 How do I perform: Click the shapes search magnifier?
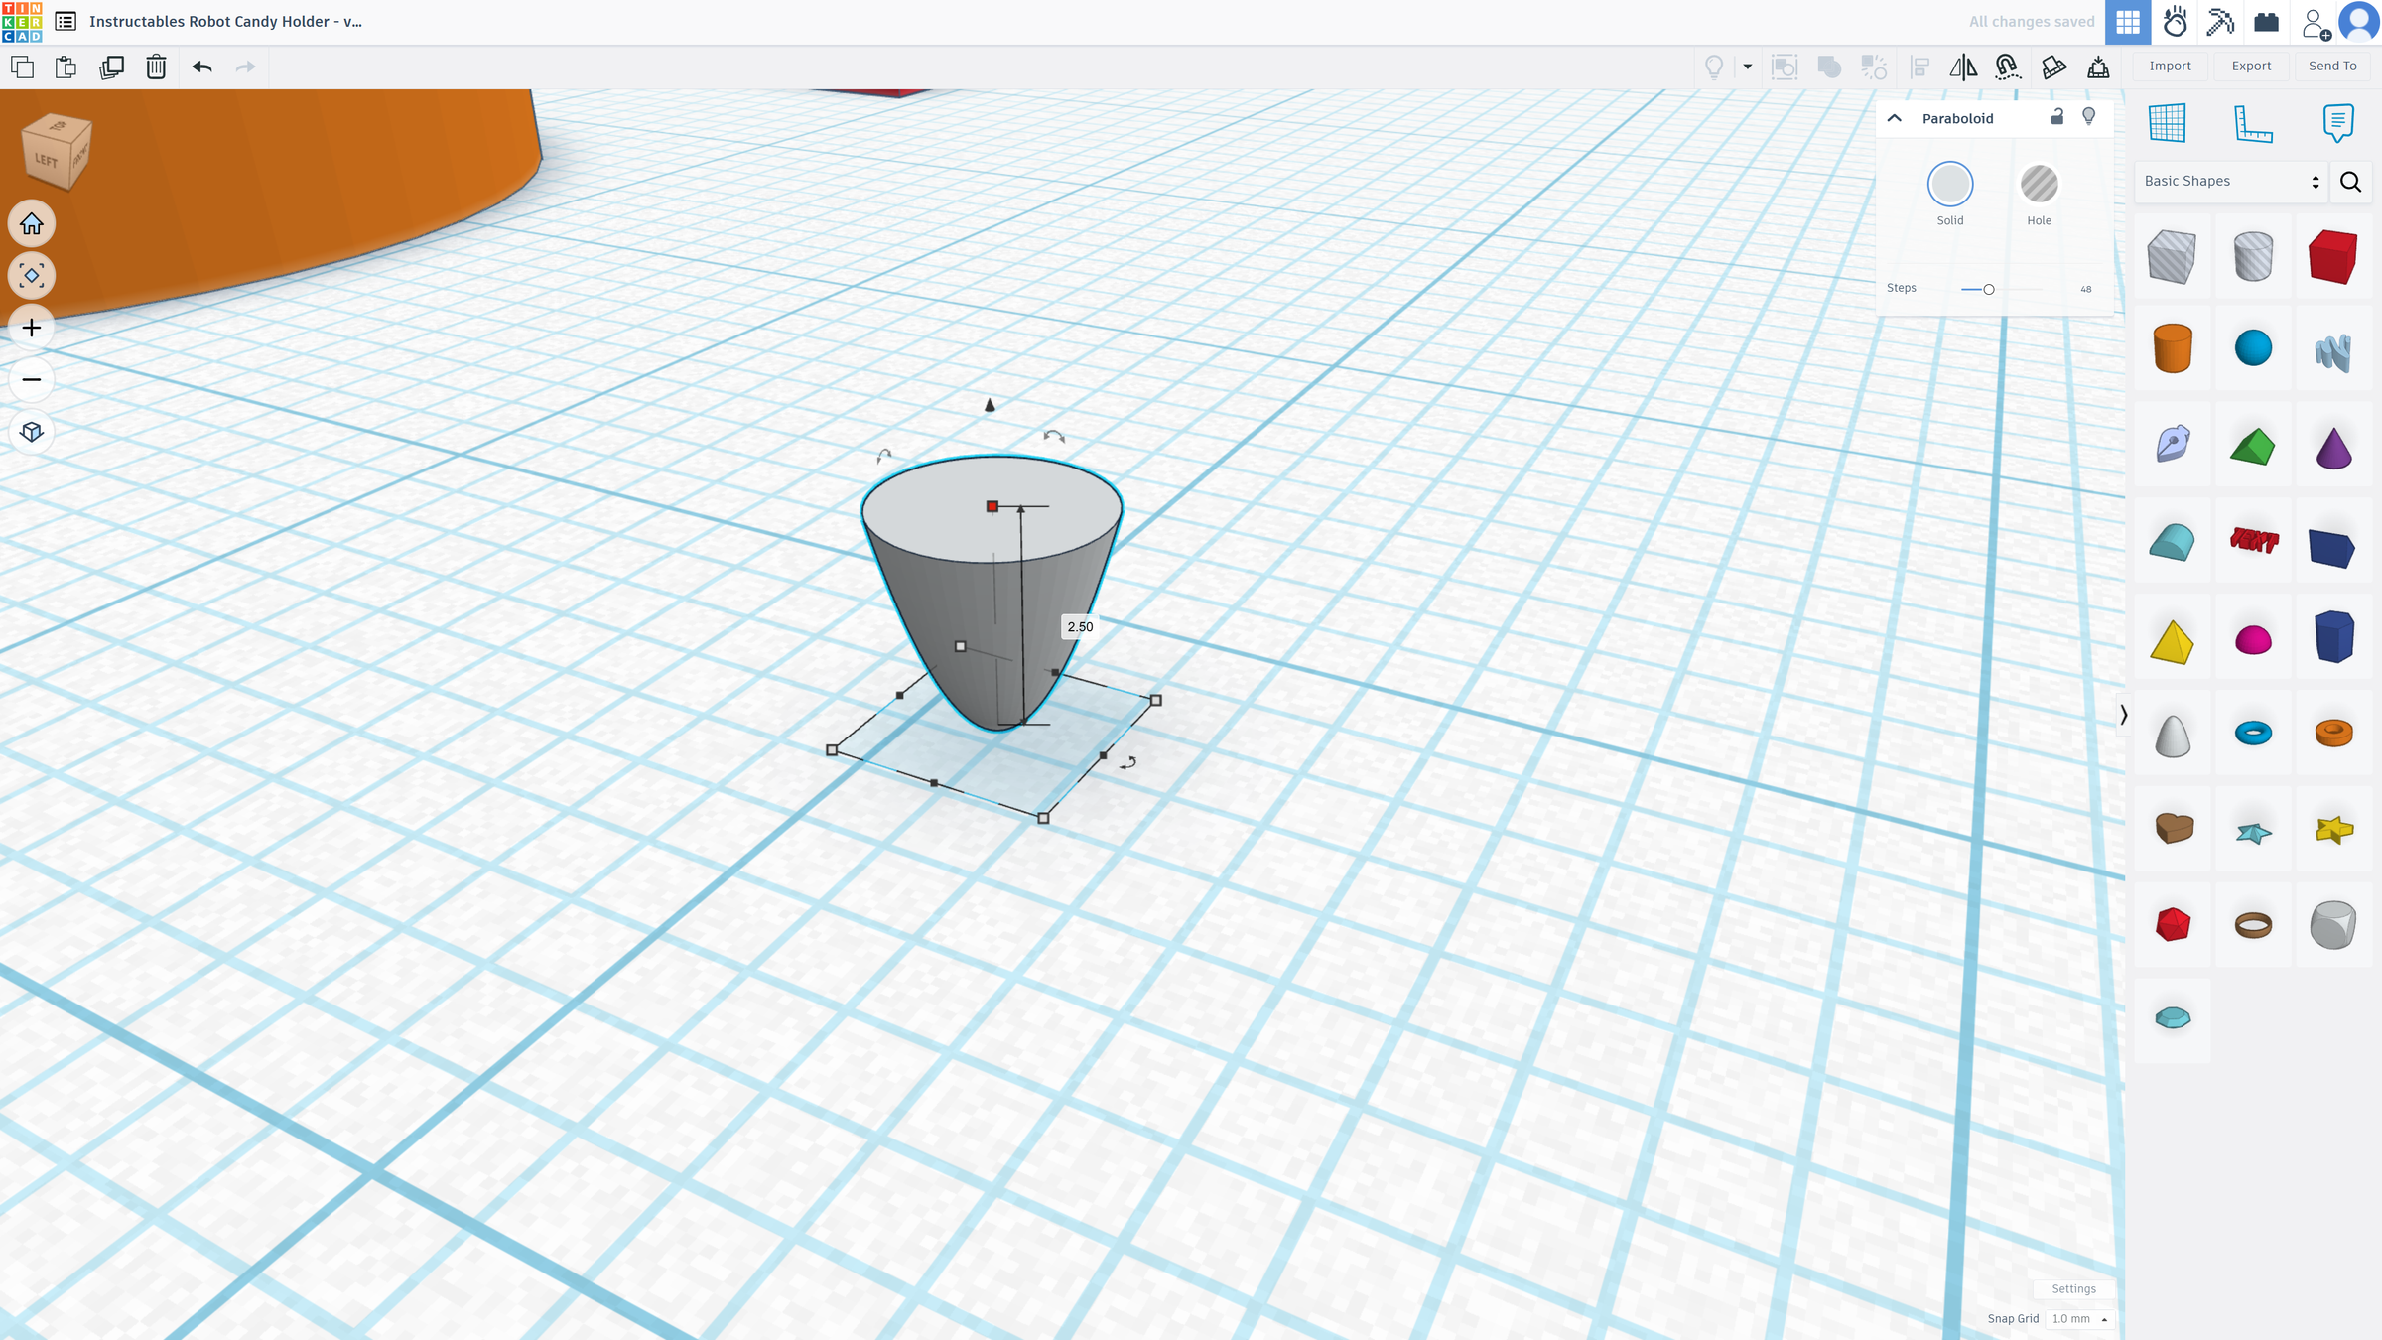pos(2350,181)
